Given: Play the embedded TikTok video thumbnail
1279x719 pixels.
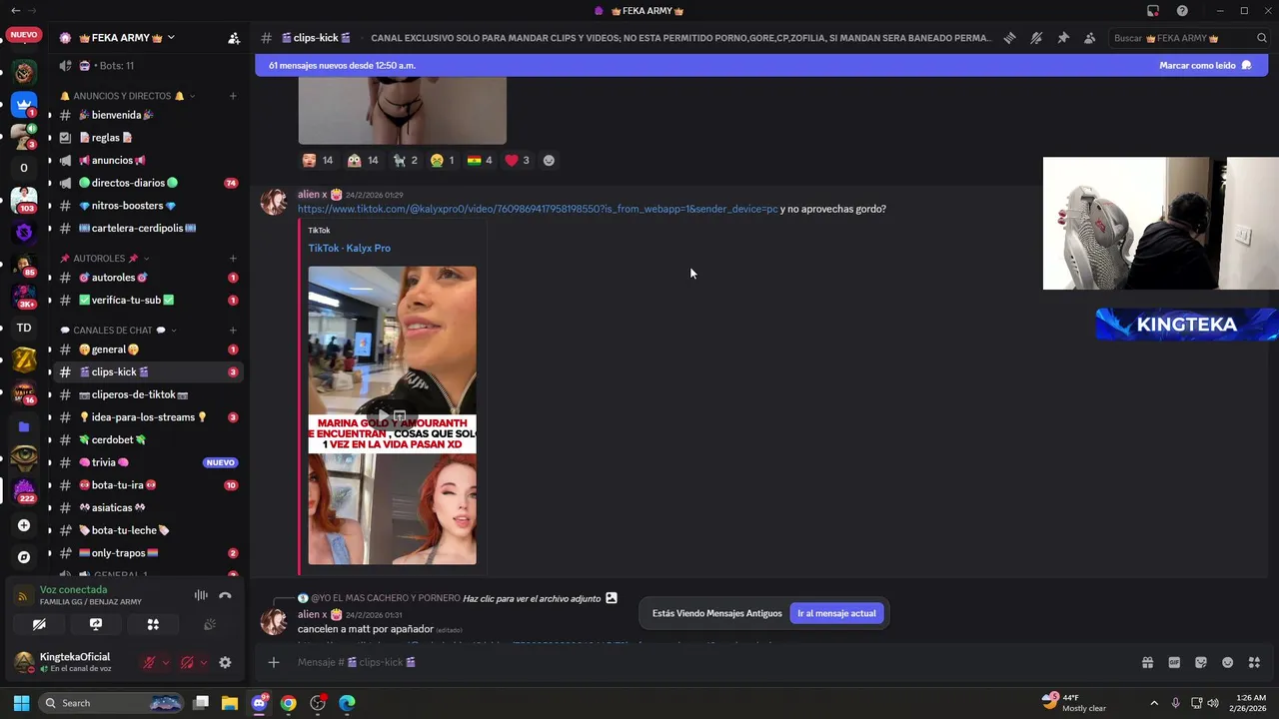Looking at the screenshot, I should point(392,414).
